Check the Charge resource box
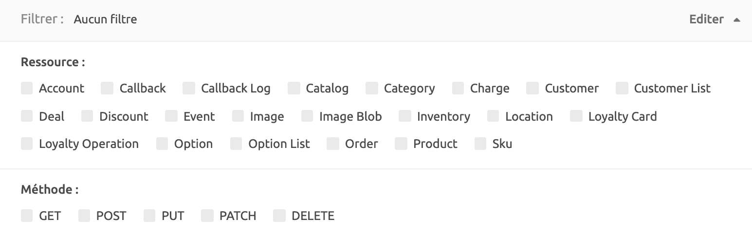Viewport: 752px width, 238px height. point(458,88)
